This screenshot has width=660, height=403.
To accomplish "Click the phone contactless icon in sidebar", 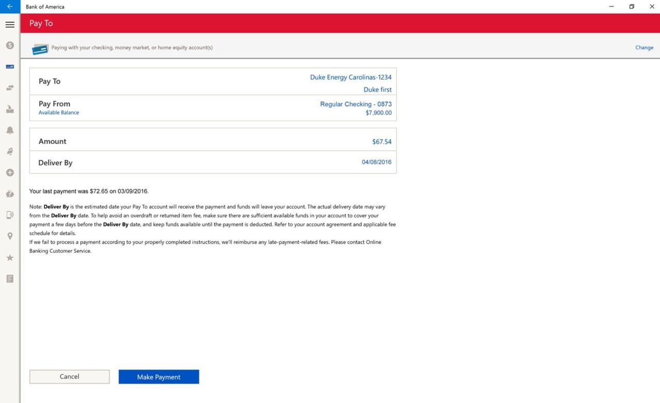I will coord(10,215).
